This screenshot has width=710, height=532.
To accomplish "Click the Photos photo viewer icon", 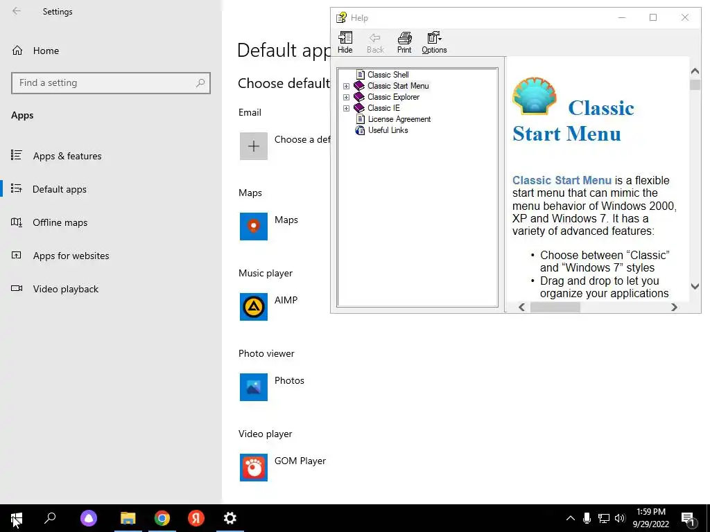I will pos(254,387).
